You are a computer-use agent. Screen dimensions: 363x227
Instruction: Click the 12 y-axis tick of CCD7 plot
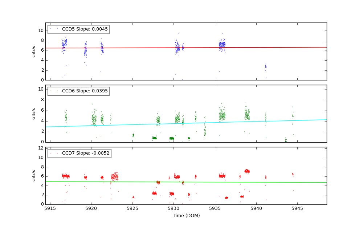pyautogui.click(x=41, y=148)
